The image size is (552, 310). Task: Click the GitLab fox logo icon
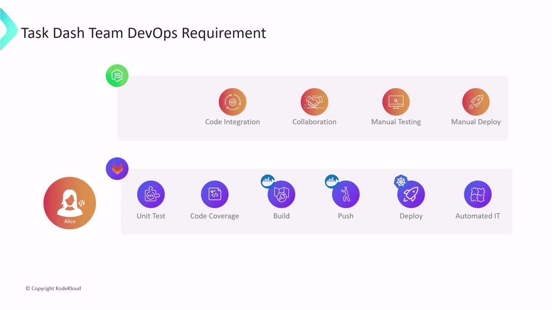pos(117,168)
